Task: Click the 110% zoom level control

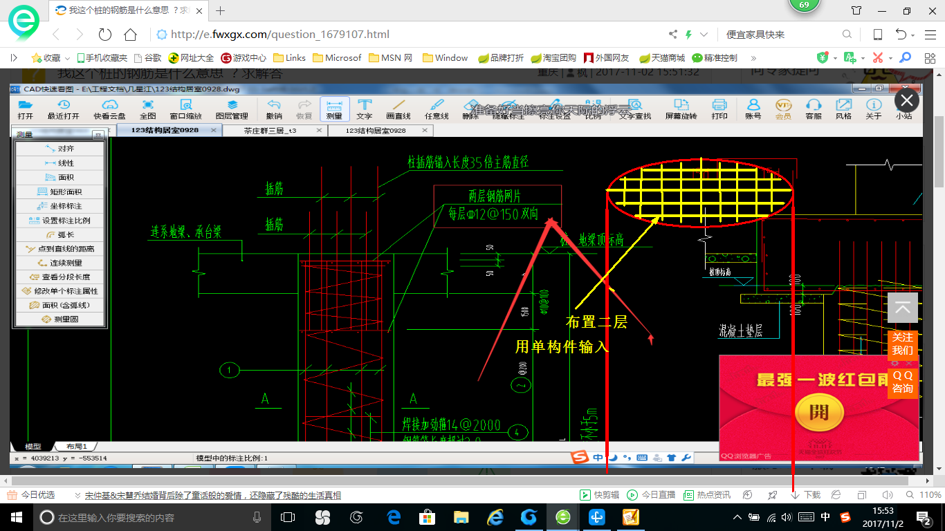Action: point(925,495)
